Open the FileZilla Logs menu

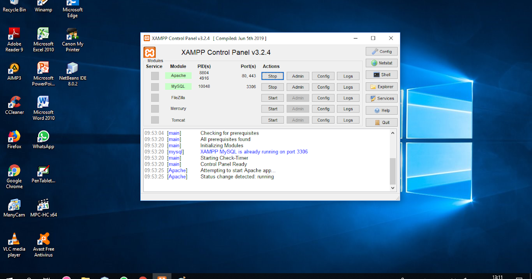click(348, 98)
